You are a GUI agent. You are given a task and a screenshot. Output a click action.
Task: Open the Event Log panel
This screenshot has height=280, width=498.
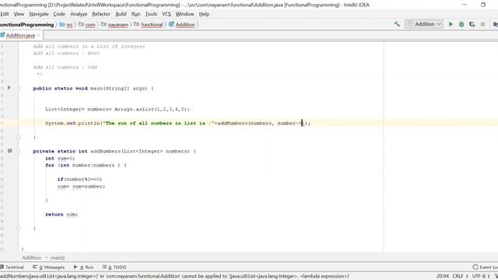(x=485, y=267)
